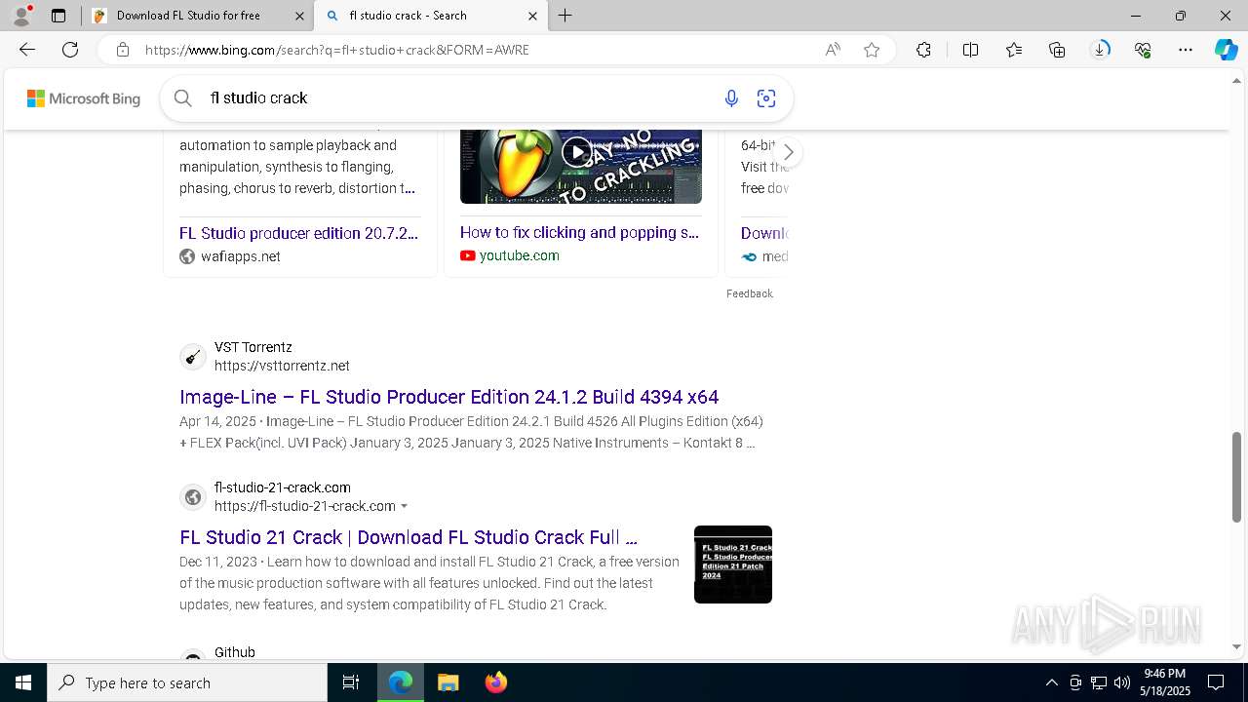Screen dimensions: 1248x702
Task: Refresh the current page
Action: point(70,50)
